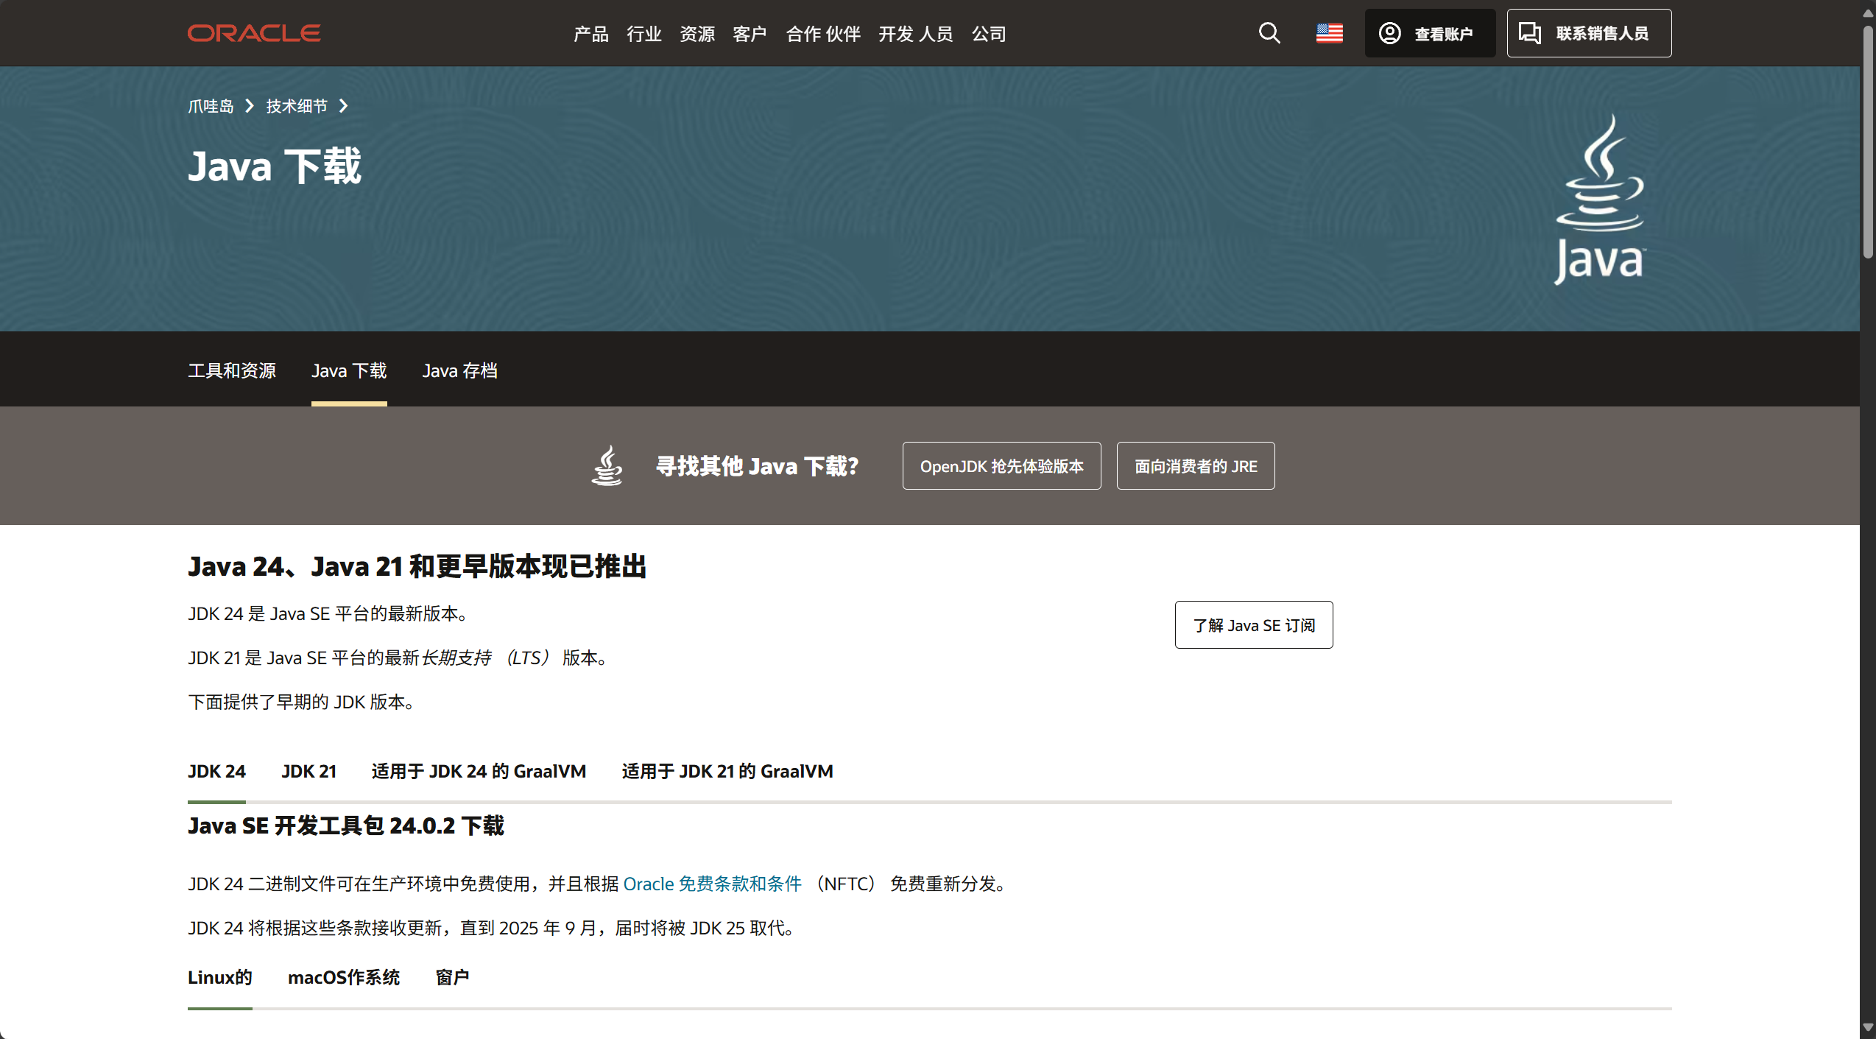Select the 窗户 platform tab
1876x1039 pixels.
coord(452,977)
